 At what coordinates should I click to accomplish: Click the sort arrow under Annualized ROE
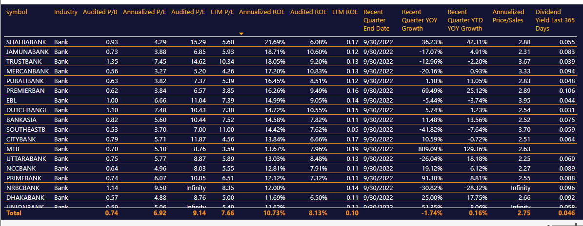241,34
